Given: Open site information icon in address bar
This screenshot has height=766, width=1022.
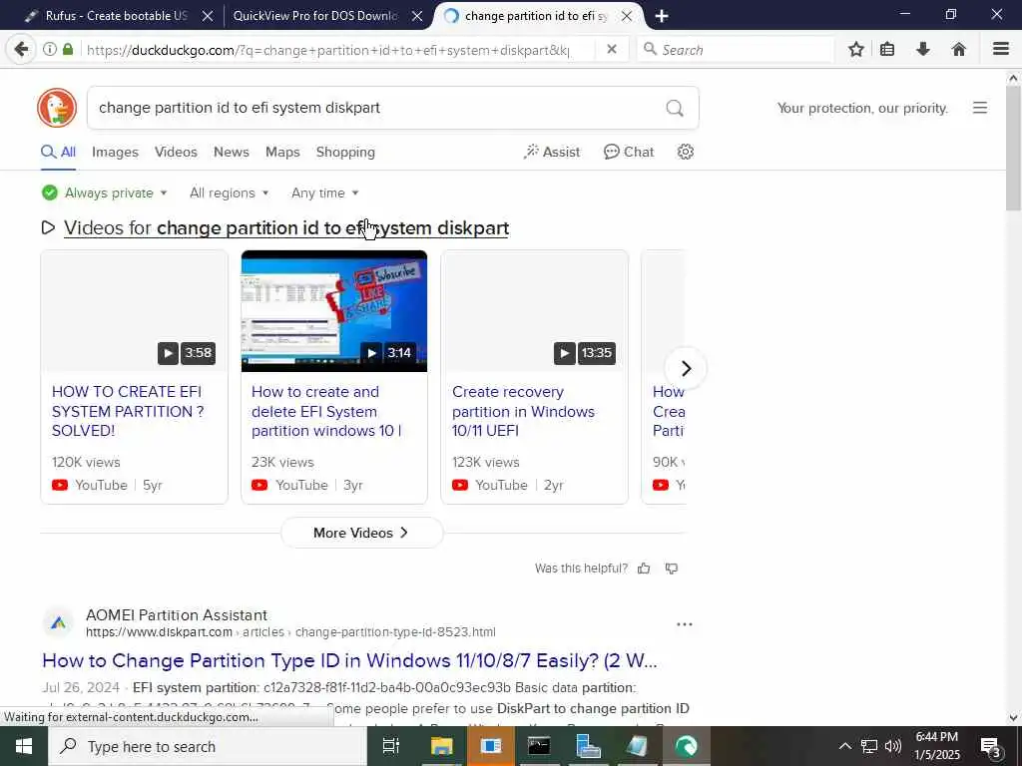Looking at the screenshot, I should [x=50, y=50].
